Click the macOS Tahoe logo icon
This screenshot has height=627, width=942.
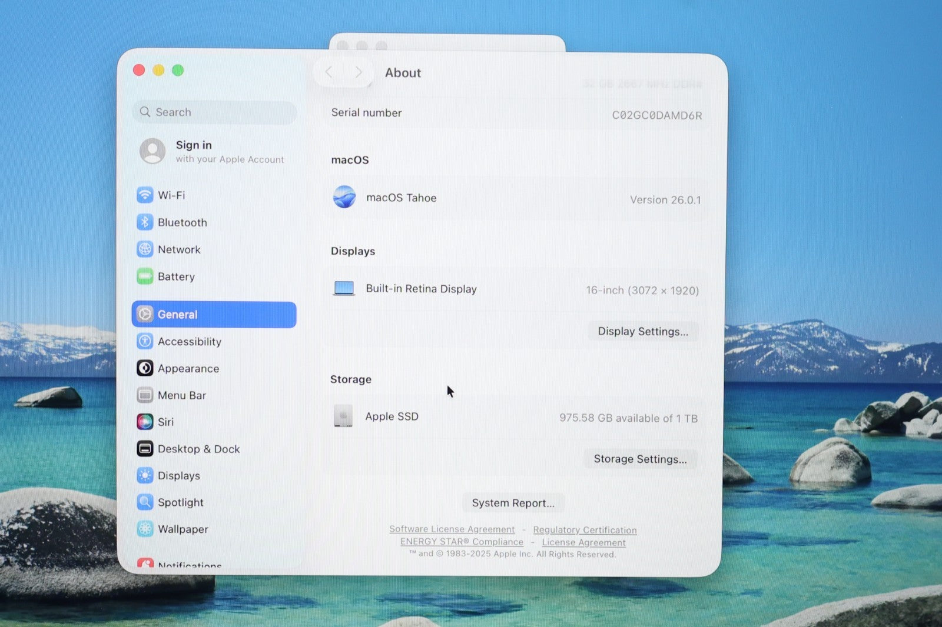click(344, 197)
